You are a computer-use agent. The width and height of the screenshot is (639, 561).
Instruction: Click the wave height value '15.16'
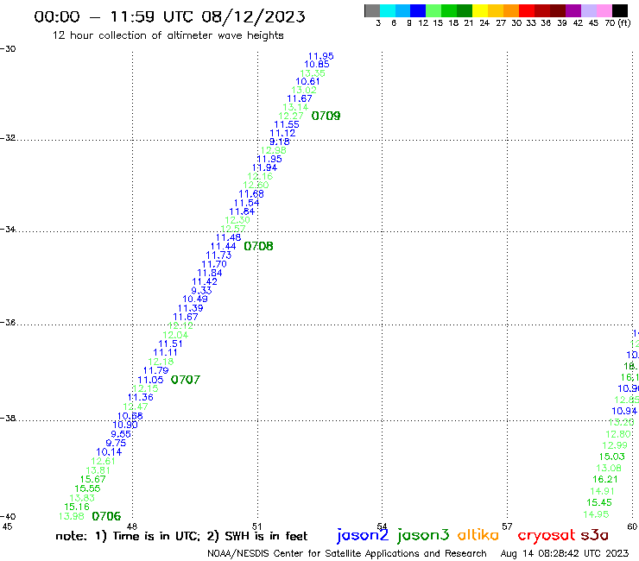(x=77, y=507)
